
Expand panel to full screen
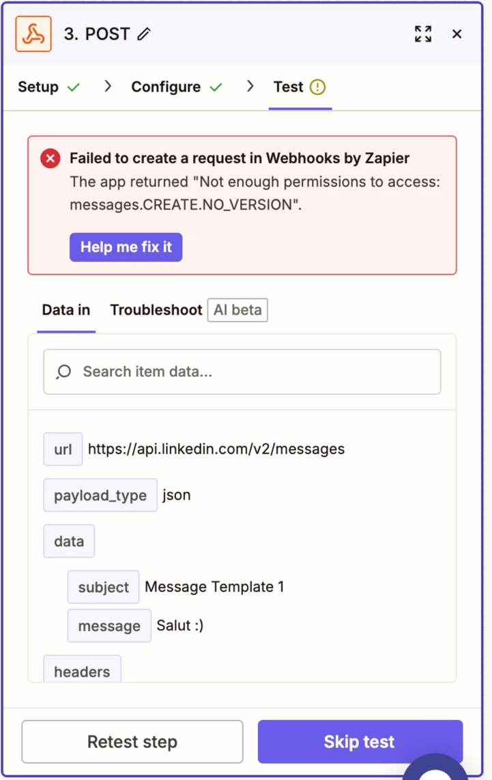coord(423,34)
